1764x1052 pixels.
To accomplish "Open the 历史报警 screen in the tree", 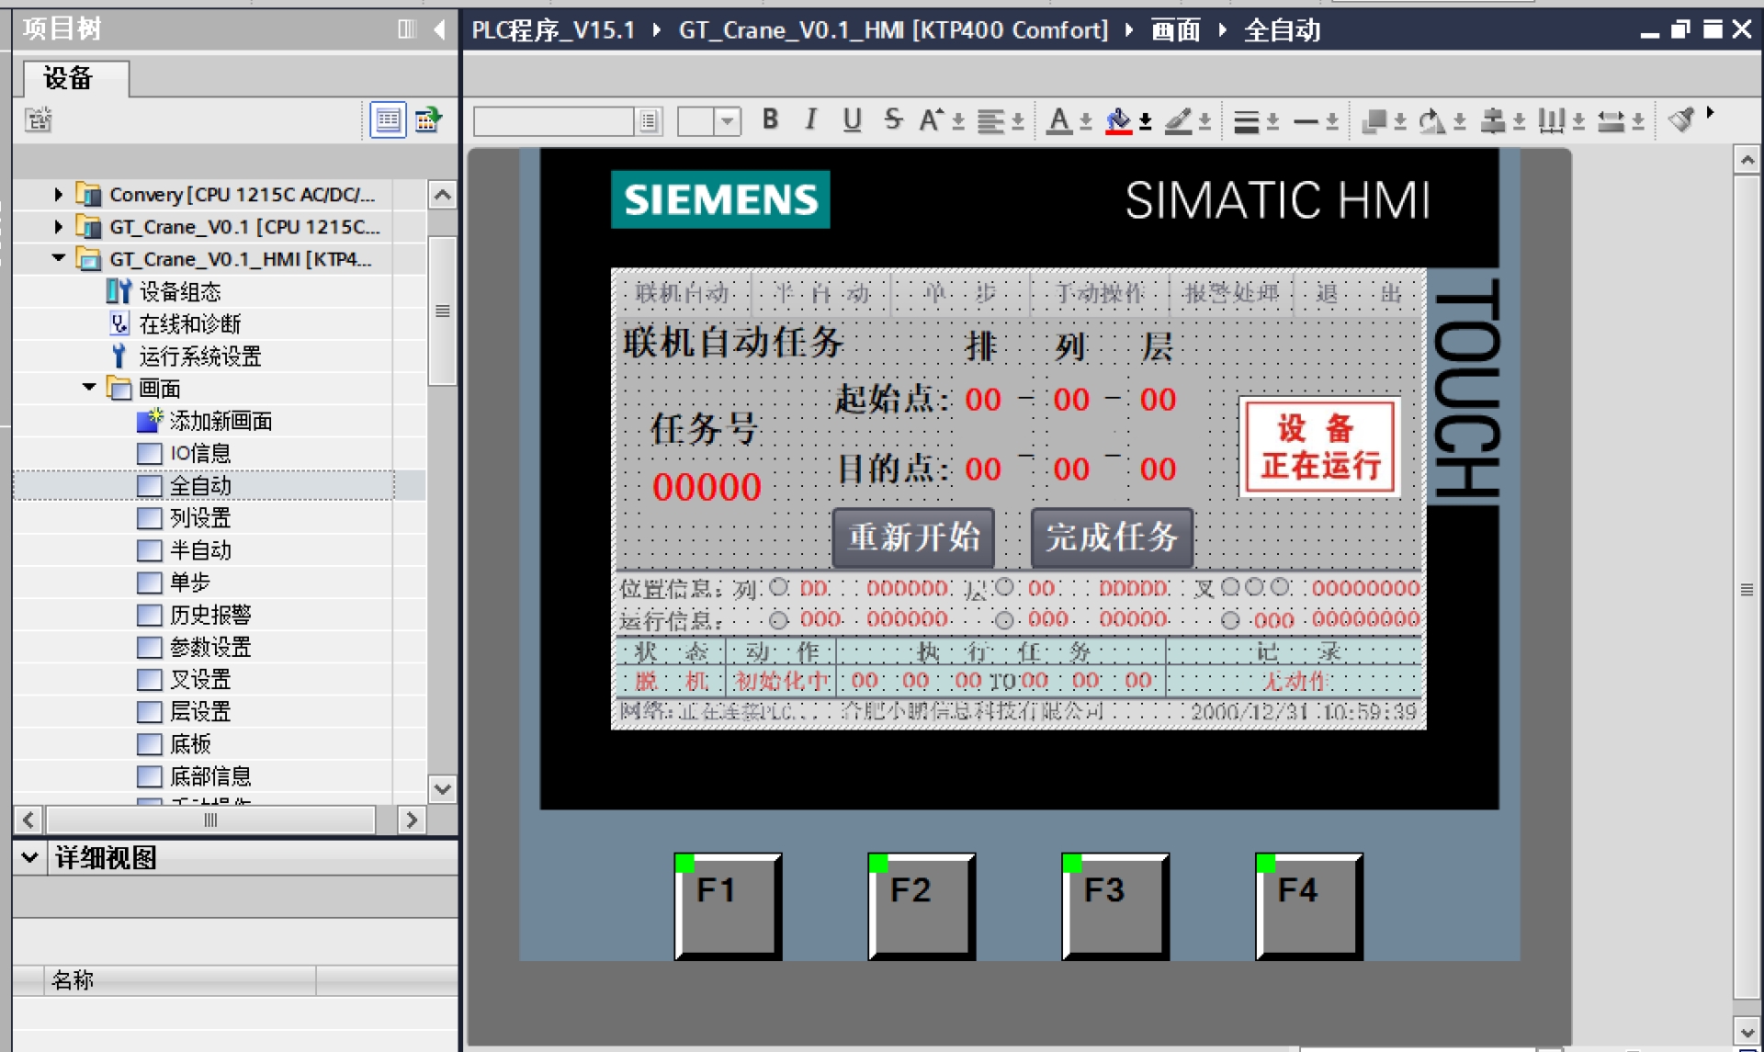I will 209,615.
